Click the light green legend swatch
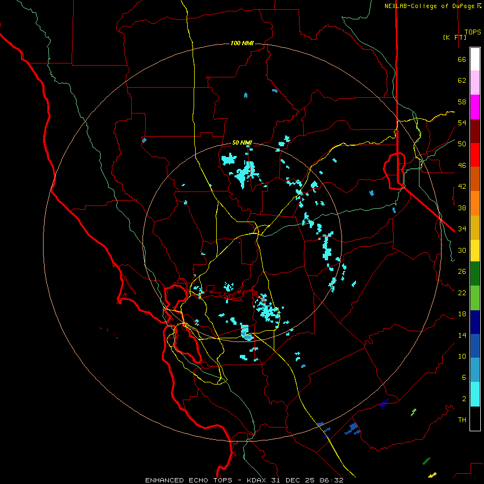This screenshot has height=484, width=484. (475, 298)
